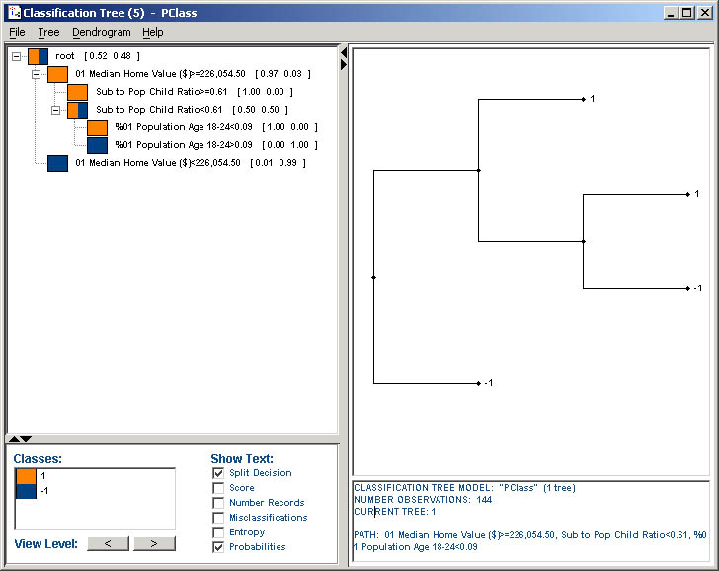Collapse the Median Home Value >=226,054.50 node
The image size is (719, 571).
(36, 74)
